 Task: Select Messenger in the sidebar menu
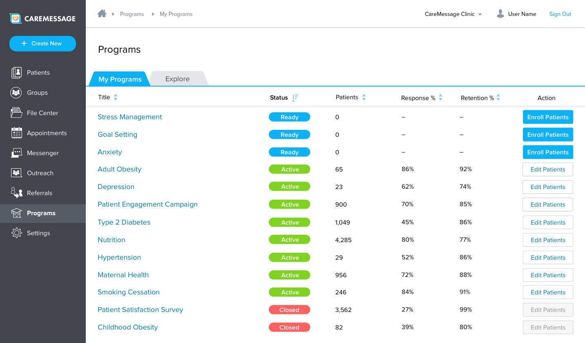point(43,153)
